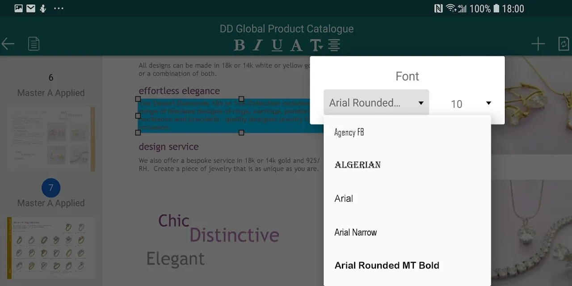Tap the plus icon to add
Screen dimensions: 572x286
[x=538, y=44]
